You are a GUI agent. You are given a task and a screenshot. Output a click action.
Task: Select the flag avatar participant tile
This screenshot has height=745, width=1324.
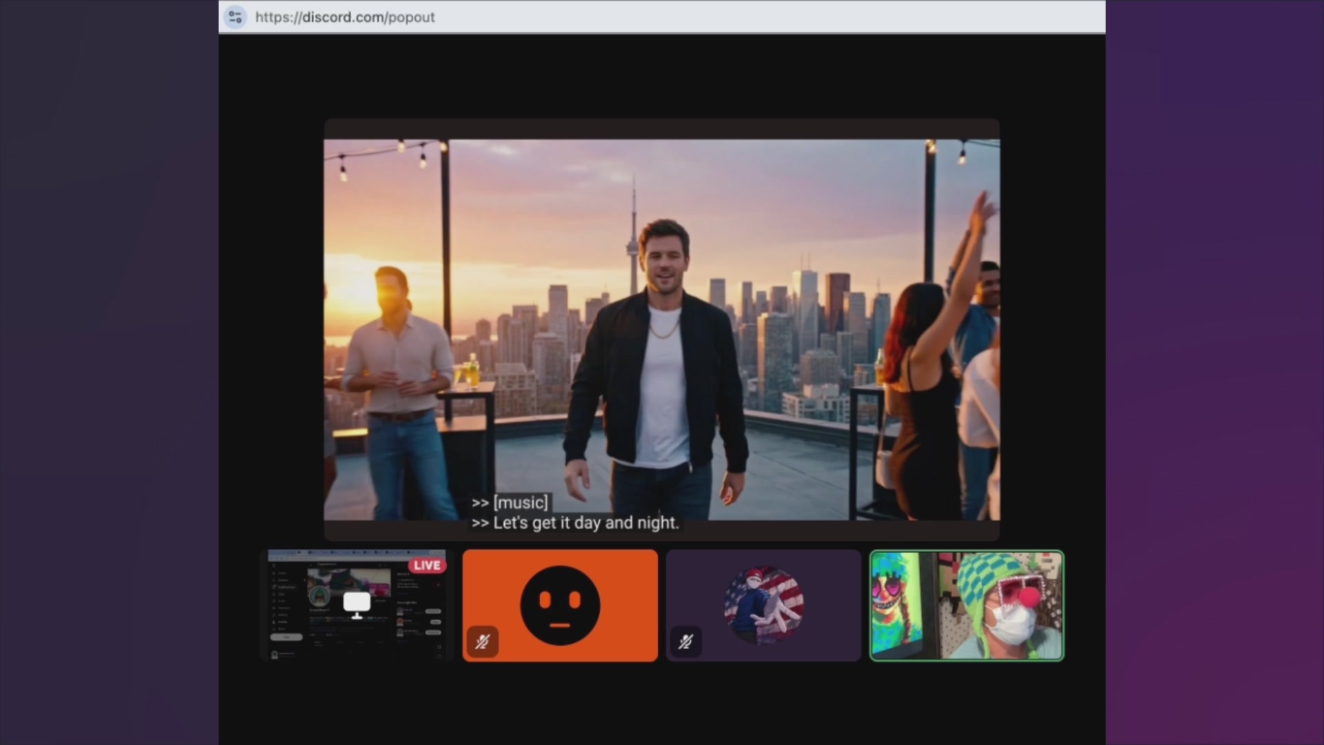point(763,606)
